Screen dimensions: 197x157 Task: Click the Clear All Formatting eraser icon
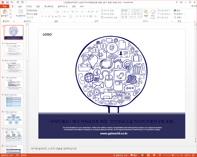tap(72, 12)
